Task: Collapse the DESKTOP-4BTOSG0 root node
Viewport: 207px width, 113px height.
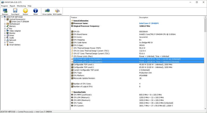Action: 2,17
